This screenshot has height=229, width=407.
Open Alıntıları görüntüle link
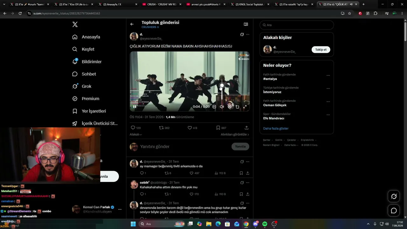(x=235, y=135)
